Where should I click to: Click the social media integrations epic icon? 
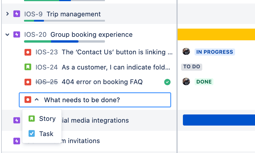click(17, 120)
